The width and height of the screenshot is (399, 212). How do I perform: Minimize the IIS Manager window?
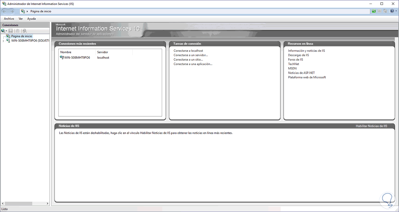point(371,3)
